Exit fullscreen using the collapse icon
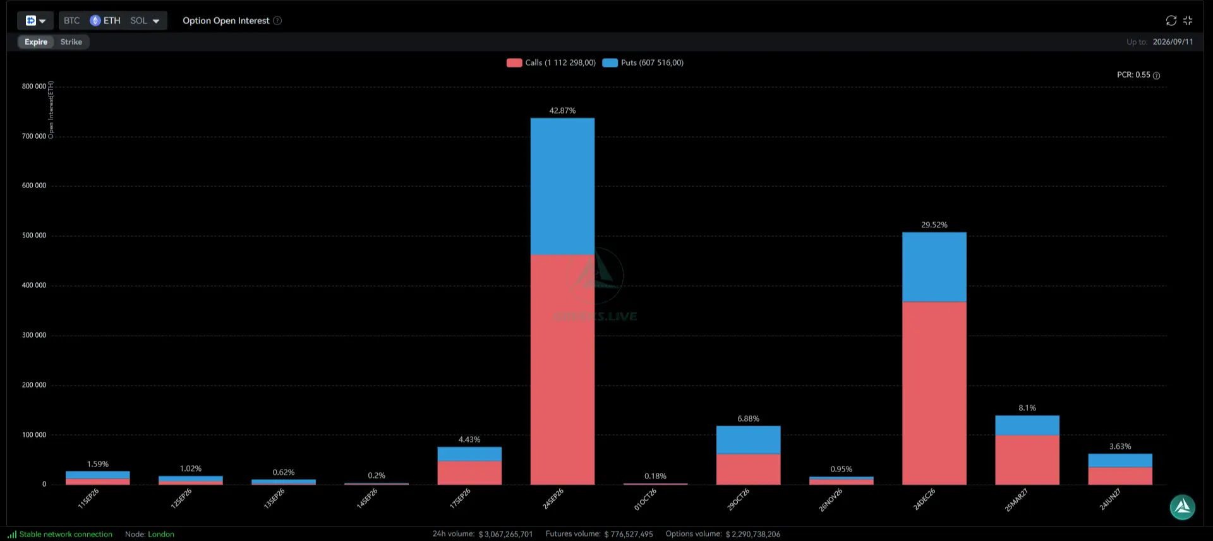The height and width of the screenshot is (541, 1213). pos(1188,21)
